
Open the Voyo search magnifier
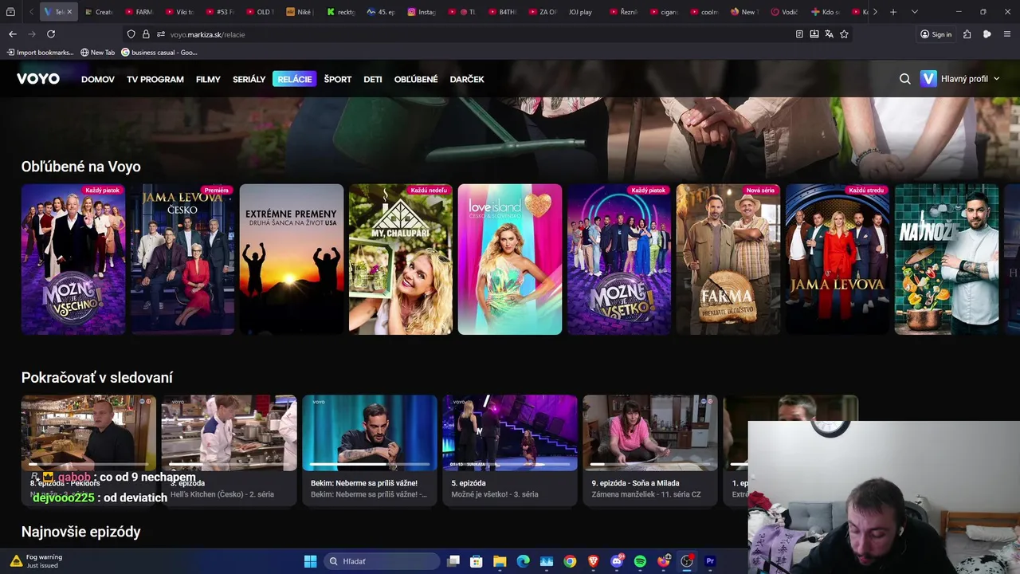pyautogui.click(x=905, y=79)
